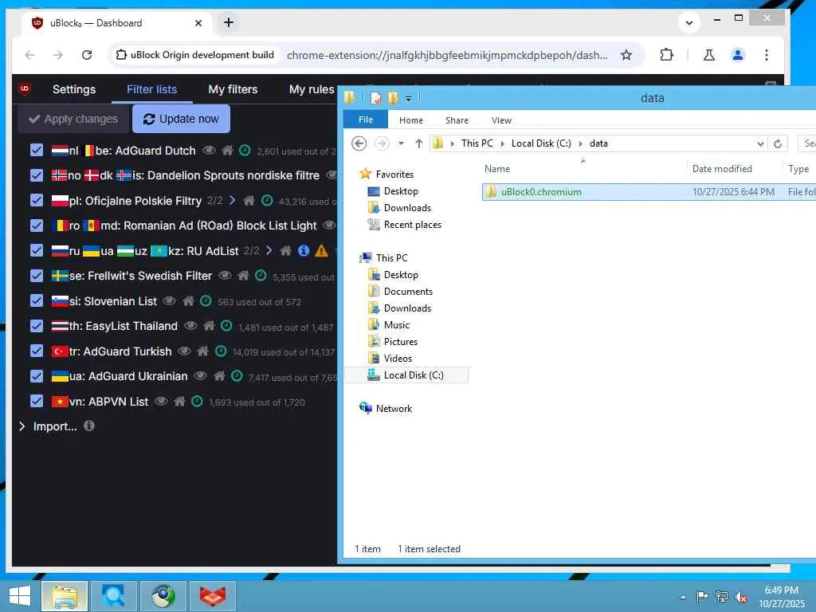The width and height of the screenshot is (816, 612).
Task: Click clock icon of Oficjalne Polskie Filtry
Action: (267, 200)
